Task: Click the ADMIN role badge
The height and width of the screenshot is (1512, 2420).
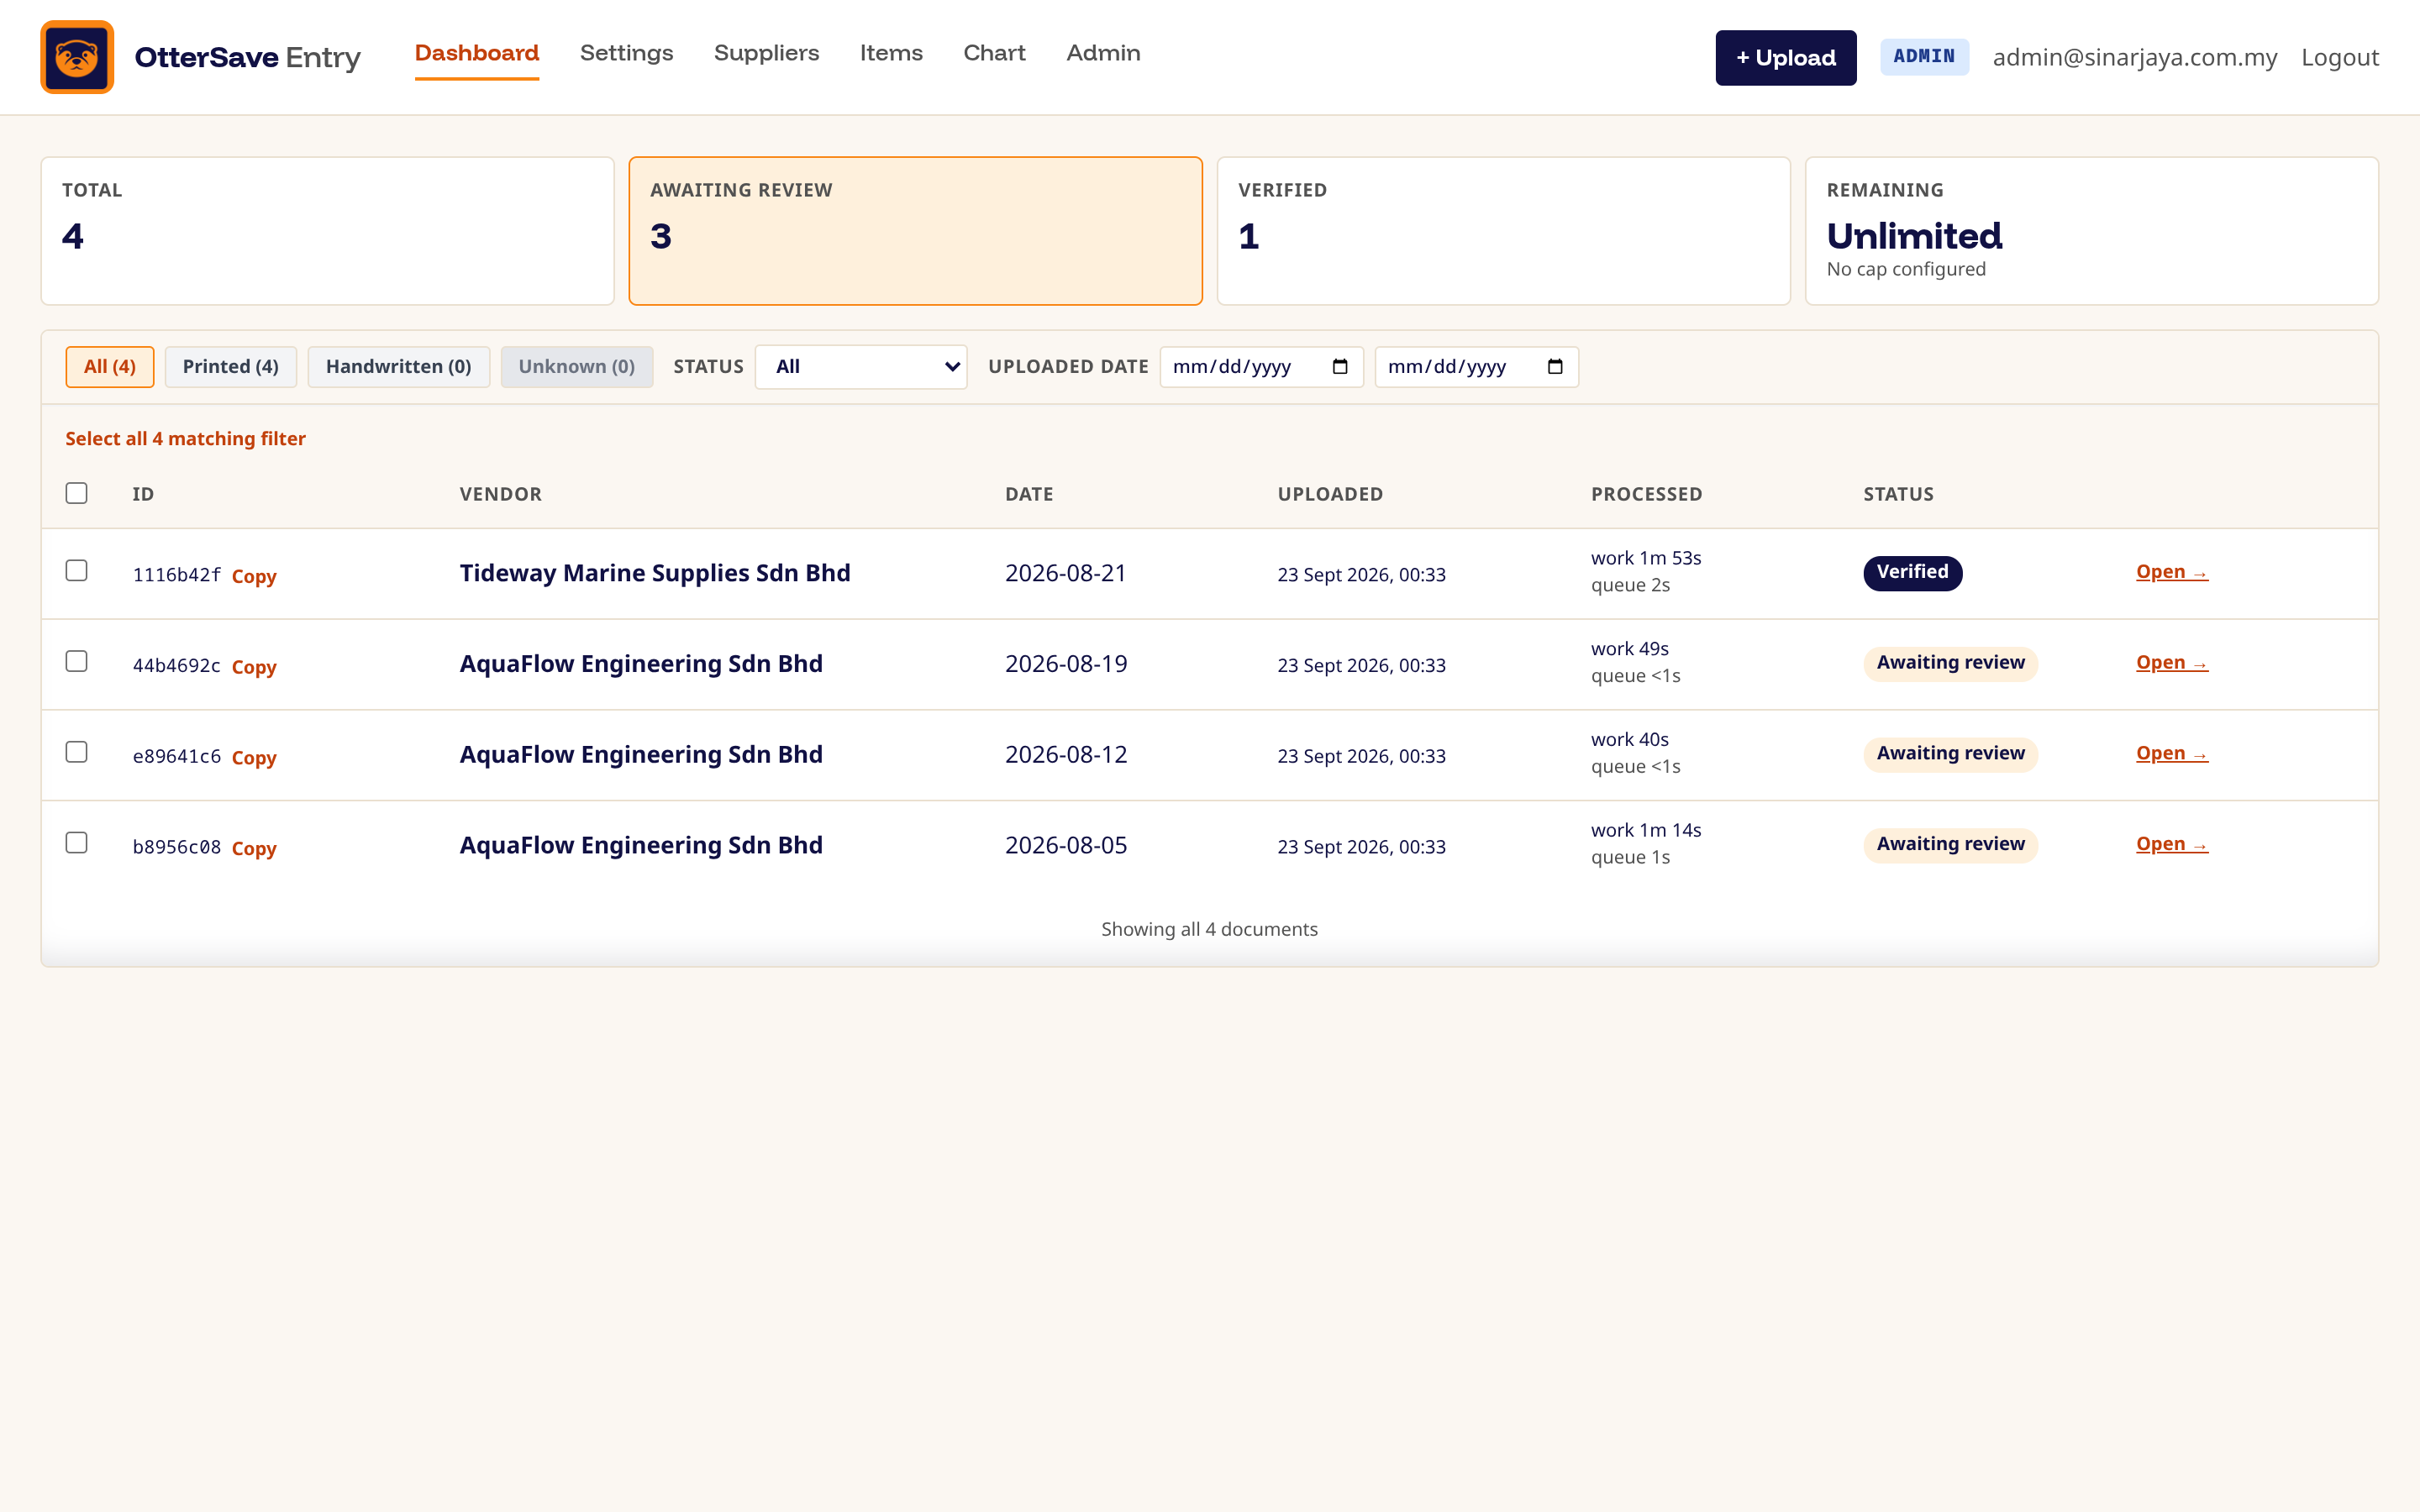Action: (1924, 57)
